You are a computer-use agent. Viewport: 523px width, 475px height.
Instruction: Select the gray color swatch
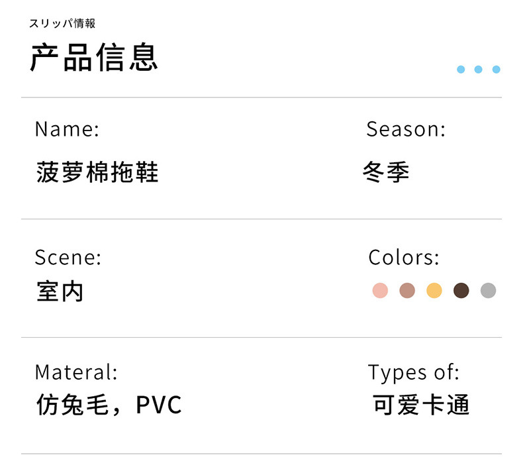pyautogui.click(x=488, y=291)
